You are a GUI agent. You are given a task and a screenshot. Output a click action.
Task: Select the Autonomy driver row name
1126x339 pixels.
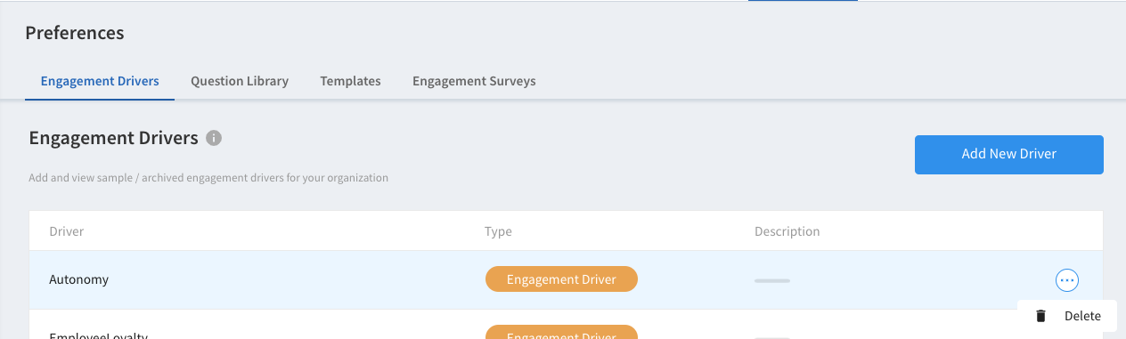(79, 279)
